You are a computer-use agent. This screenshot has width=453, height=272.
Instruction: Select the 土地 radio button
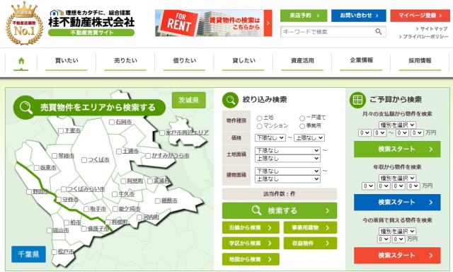(x=259, y=118)
